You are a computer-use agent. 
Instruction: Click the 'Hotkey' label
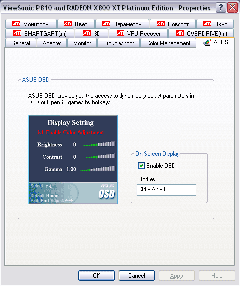click(x=147, y=179)
